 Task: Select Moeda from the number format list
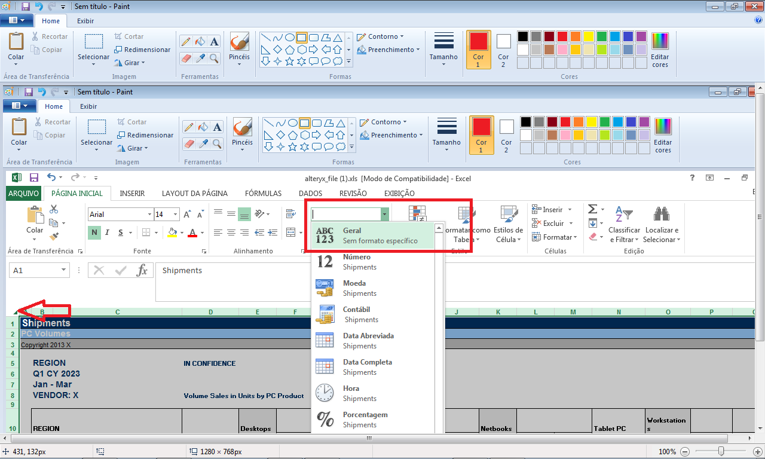pos(359,288)
